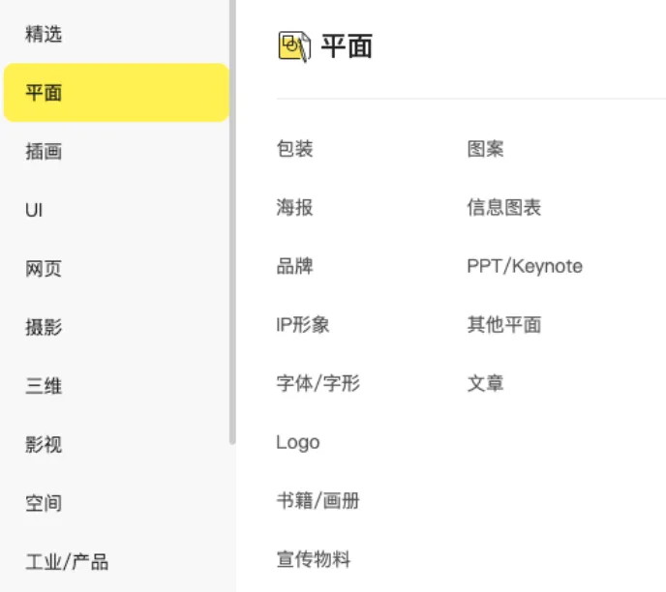Click the 字体/字形 link

tap(318, 383)
